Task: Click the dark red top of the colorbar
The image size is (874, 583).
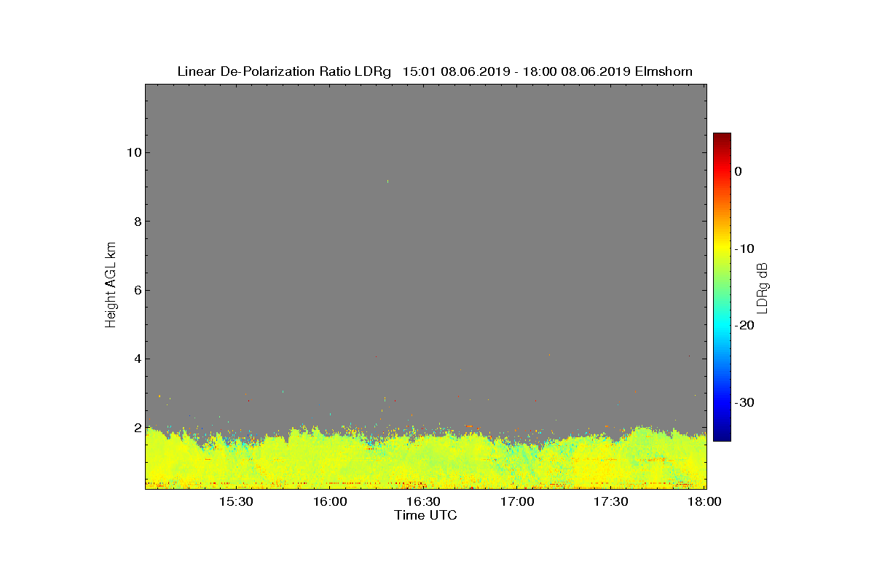Action: coord(722,137)
